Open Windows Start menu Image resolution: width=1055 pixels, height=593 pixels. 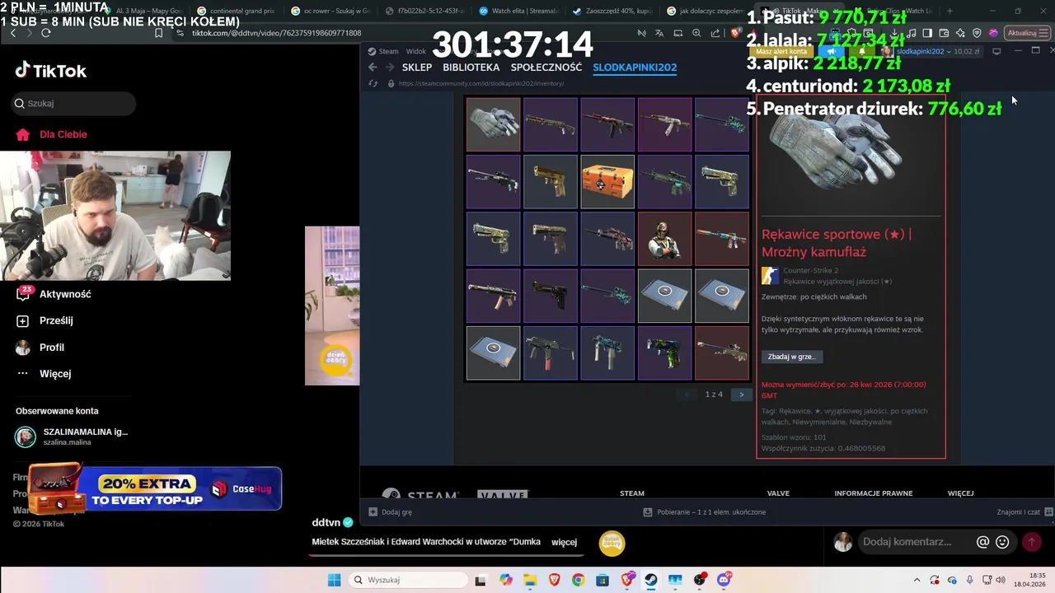334,580
